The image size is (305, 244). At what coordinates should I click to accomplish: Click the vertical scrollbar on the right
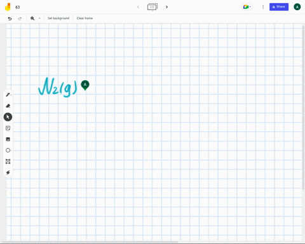[303, 108]
